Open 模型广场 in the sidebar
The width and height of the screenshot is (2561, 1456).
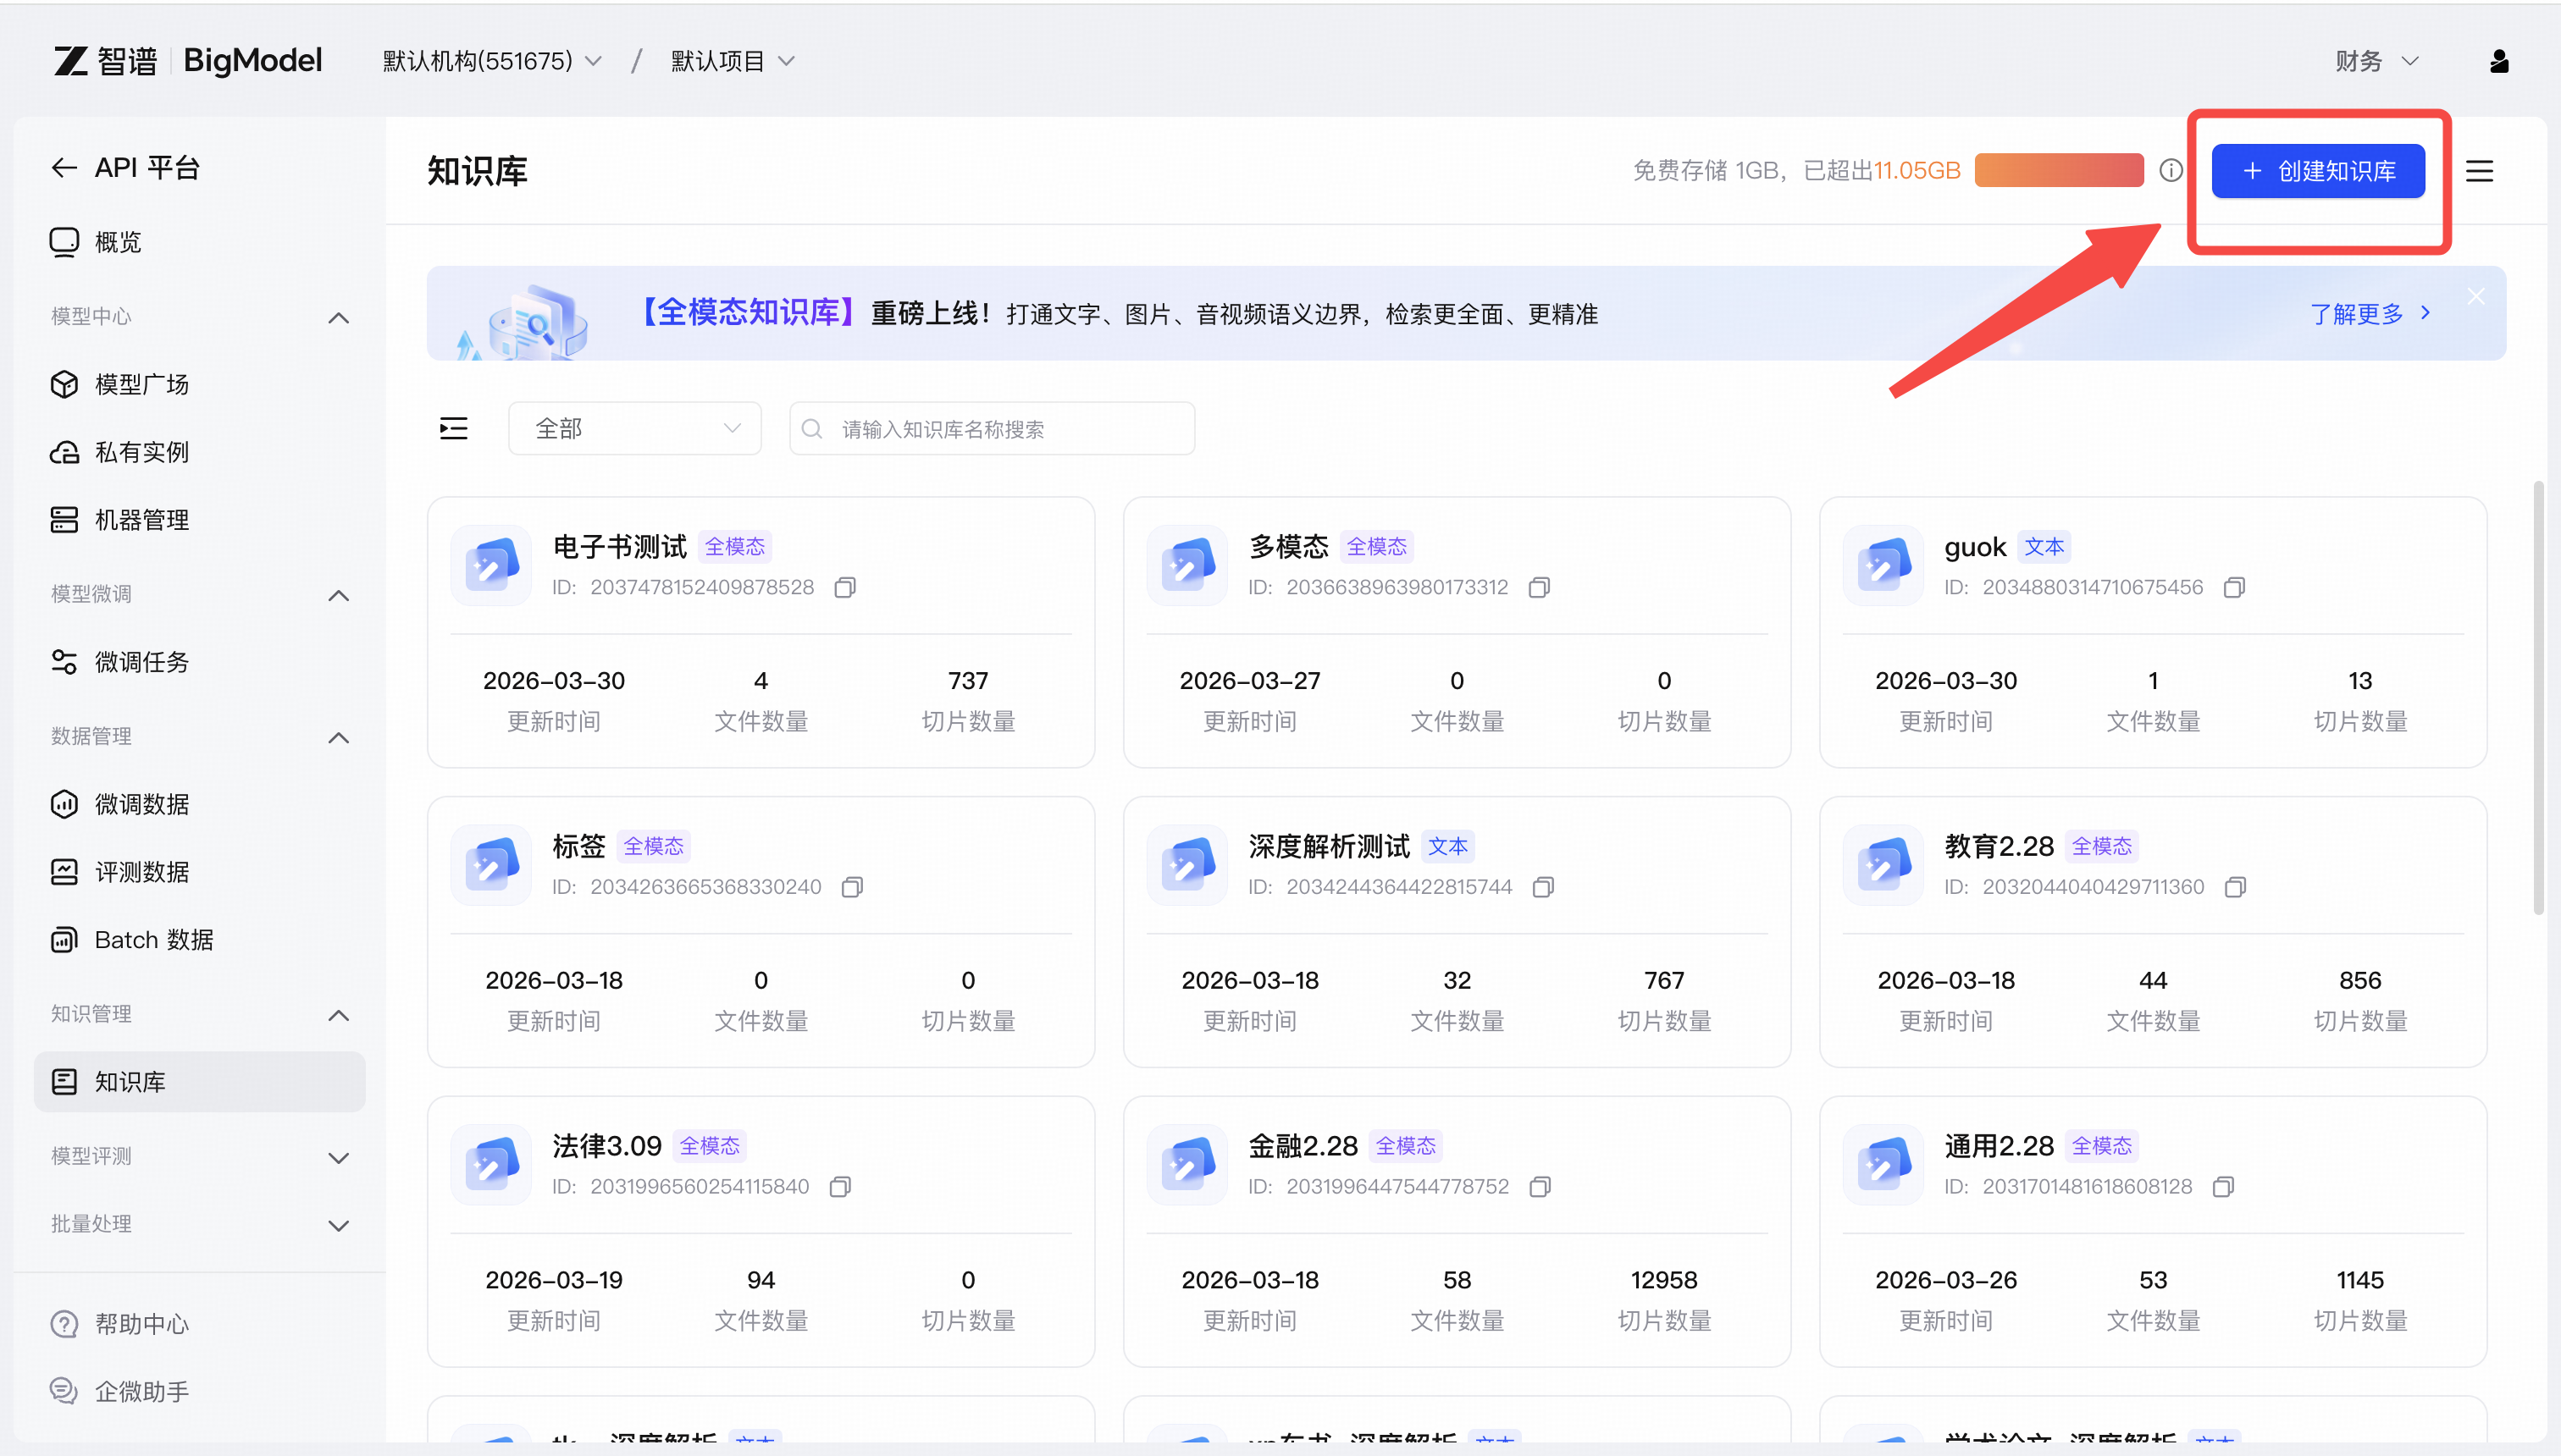(141, 384)
